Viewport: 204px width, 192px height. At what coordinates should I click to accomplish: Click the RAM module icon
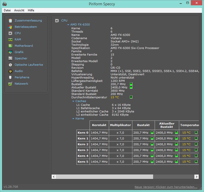(10, 40)
